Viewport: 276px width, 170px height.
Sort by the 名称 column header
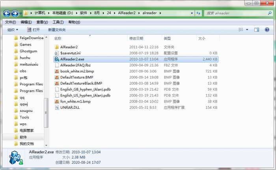[x=58, y=38]
